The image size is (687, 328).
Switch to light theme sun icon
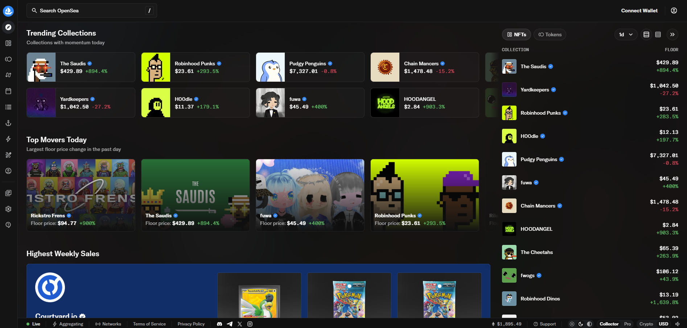(x=572, y=324)
